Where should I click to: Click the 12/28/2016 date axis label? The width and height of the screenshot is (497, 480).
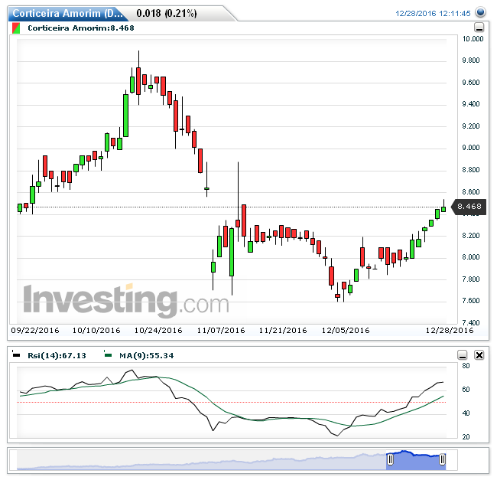tap(450, 330)
